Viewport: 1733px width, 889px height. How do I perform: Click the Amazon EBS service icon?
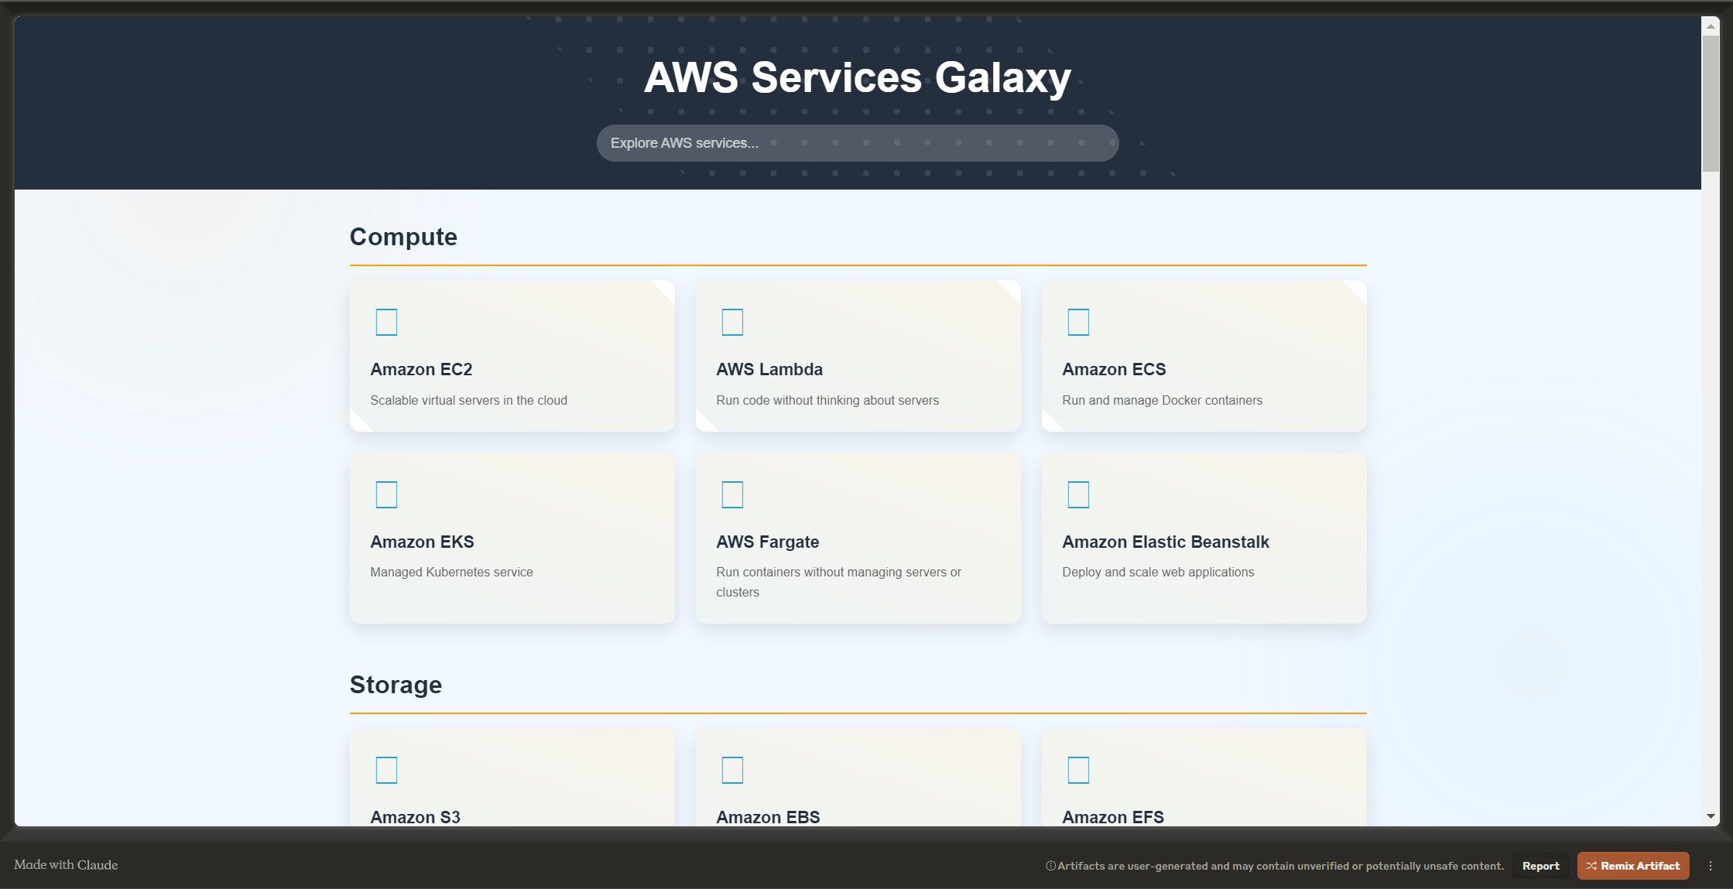click(731, 769)
